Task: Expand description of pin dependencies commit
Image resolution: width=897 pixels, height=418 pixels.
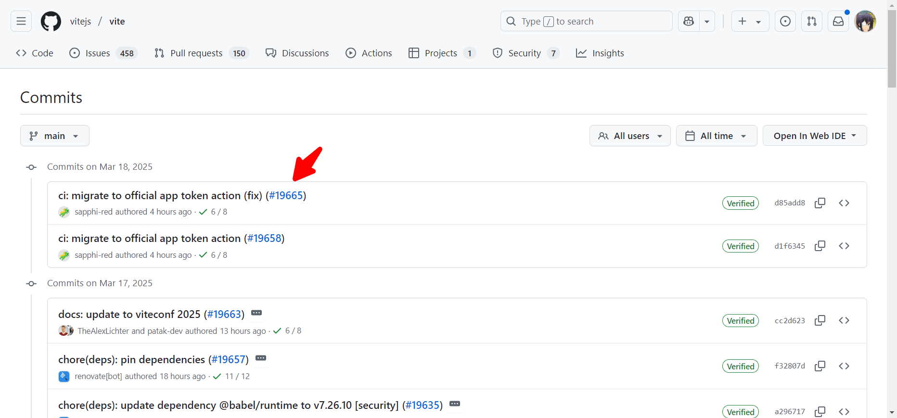Action: coord(261,358)
